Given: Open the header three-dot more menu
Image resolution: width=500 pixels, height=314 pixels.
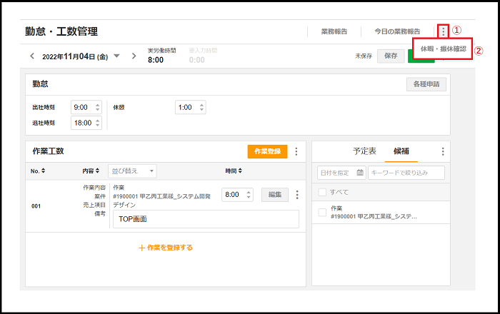Looking at the screenshot, I should 444,31.
